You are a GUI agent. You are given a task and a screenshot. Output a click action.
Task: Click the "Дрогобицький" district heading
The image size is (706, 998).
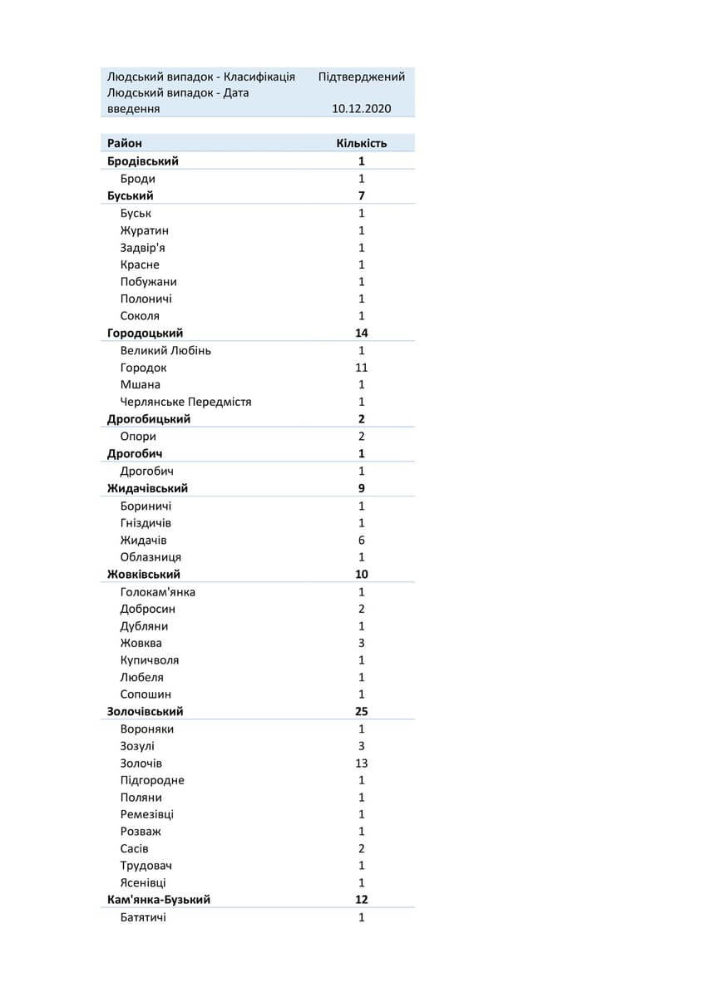tap(149, 419)
